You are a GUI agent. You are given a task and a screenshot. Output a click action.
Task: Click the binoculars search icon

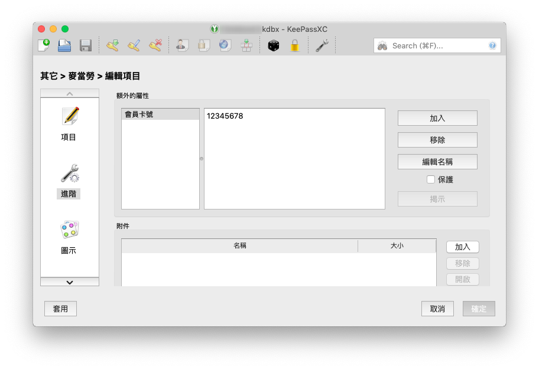[382, 45]
